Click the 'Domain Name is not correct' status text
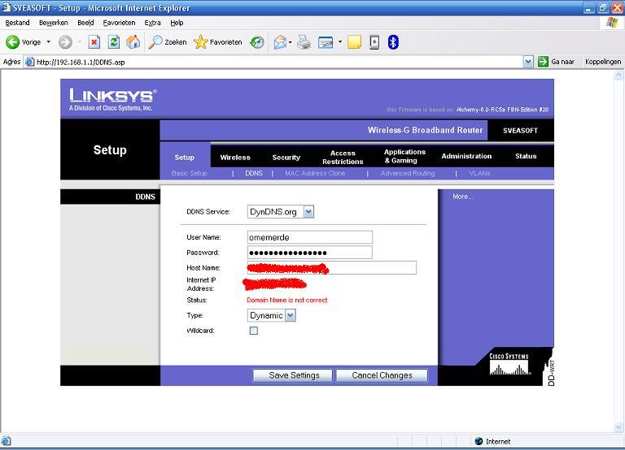 (x=287, y=300)
